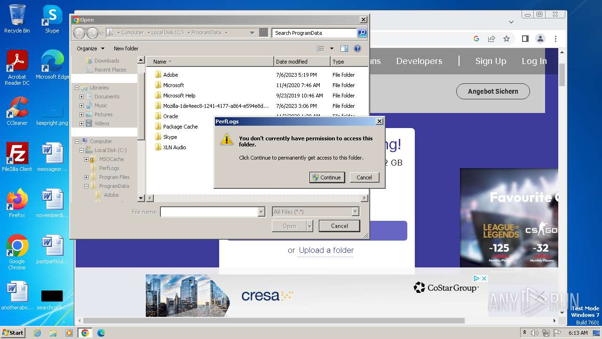Image resolution: width=602 pixels, height=339 pixels.
Task: Open Chrome profile avatar icon
Action: click(540, 39)
